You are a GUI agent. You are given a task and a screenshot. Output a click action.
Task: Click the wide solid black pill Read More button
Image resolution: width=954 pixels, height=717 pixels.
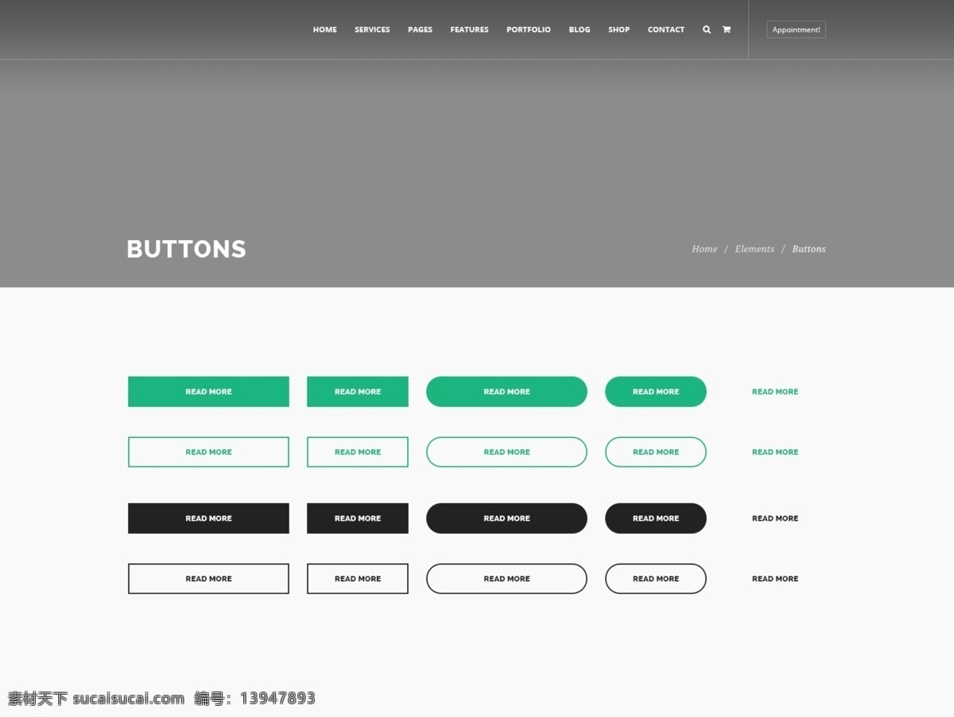pyautogui.click(x=506, y=518)
